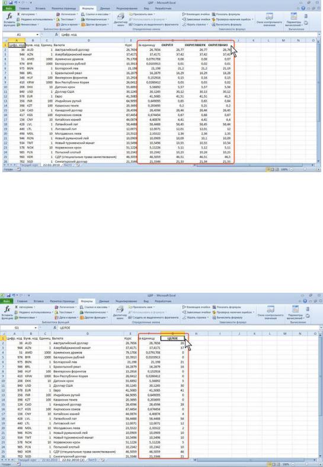Screen dimensions: 323x467
Task: Adjust zoom slider in top window status bar
Action: [x=304, y=169]
